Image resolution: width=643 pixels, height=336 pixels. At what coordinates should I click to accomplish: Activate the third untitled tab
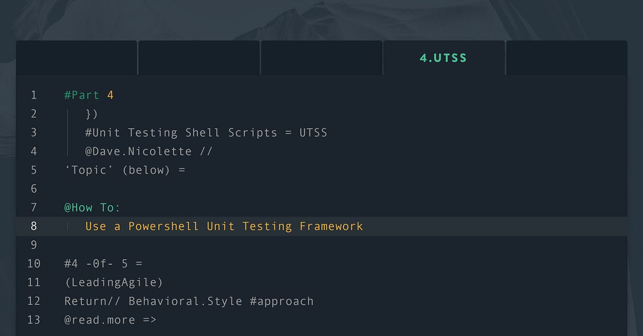coord(321,57)
